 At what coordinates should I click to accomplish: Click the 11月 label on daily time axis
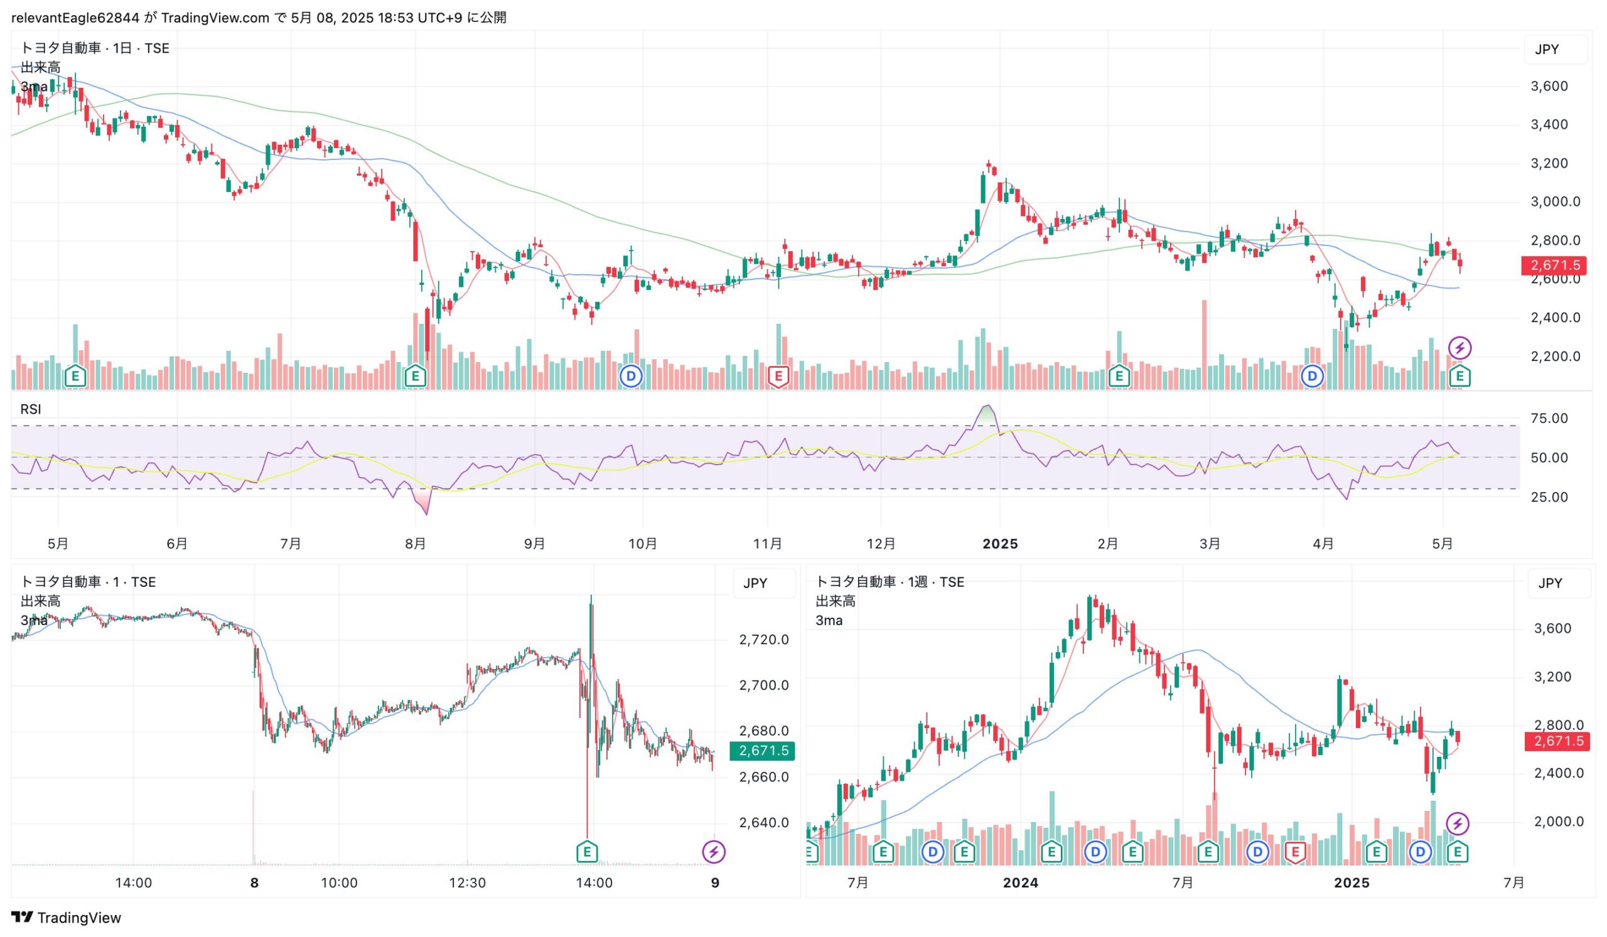767,543
